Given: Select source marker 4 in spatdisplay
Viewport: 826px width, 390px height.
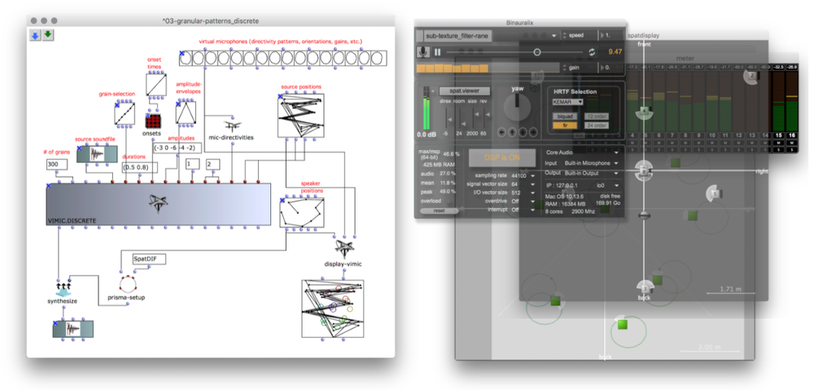Looking at the screenshot, I should 645,112.
